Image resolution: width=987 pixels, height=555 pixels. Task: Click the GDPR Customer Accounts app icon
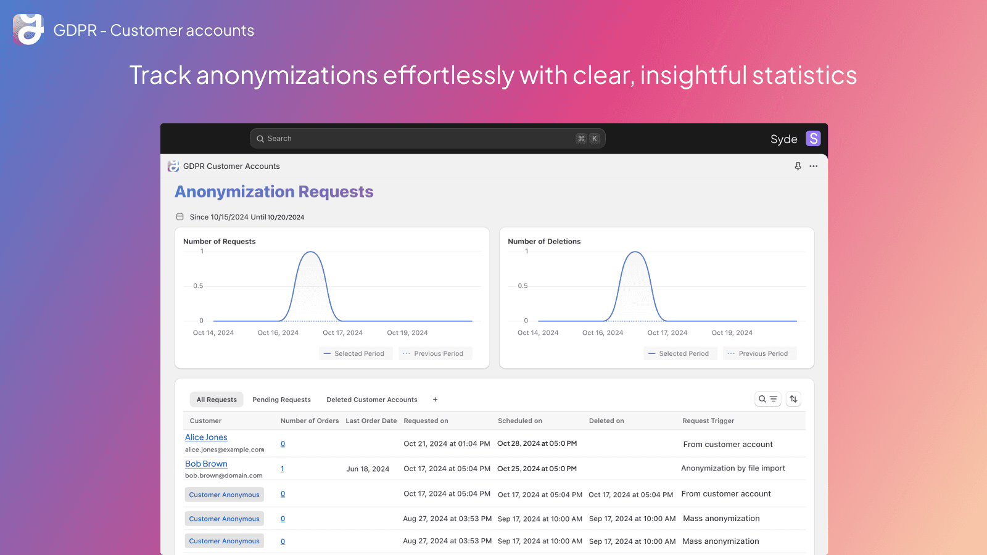(173, 166)
